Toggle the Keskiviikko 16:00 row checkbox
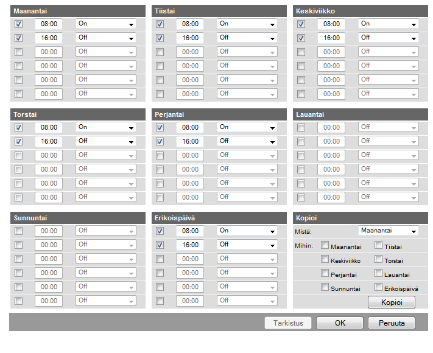This screenshot has width=433, height=353. [x=301, y=38]
